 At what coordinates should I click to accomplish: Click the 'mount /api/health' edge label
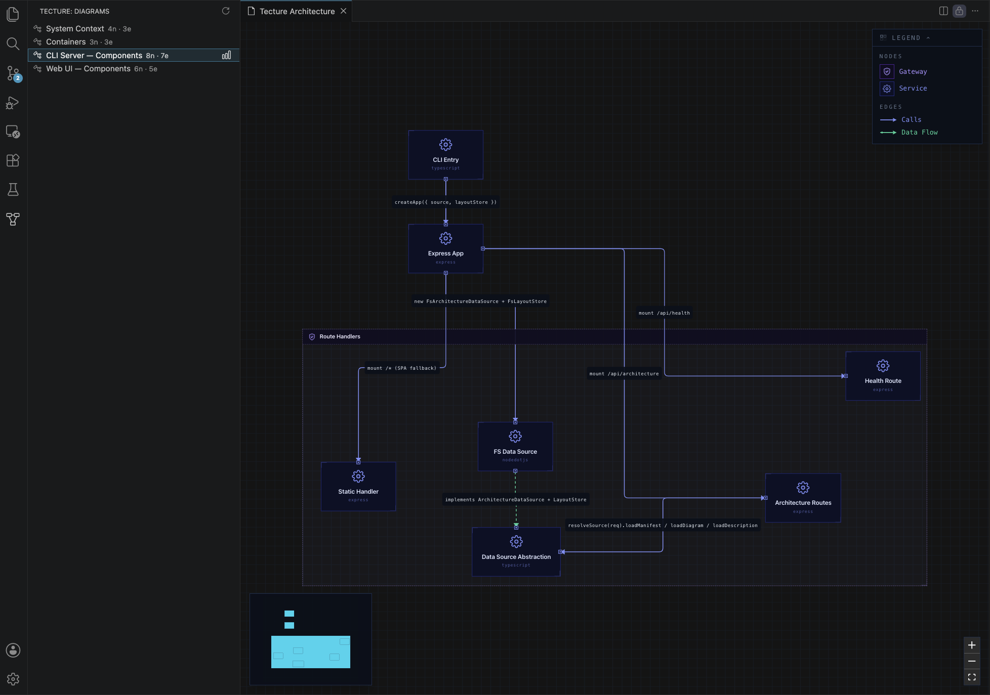[x=664, y=313]
